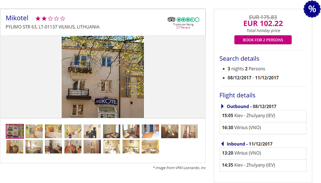Viewport: 321px width, 183px height.
Task: Expand the Outbound flight arrow
Action: [x=222, y=106]
